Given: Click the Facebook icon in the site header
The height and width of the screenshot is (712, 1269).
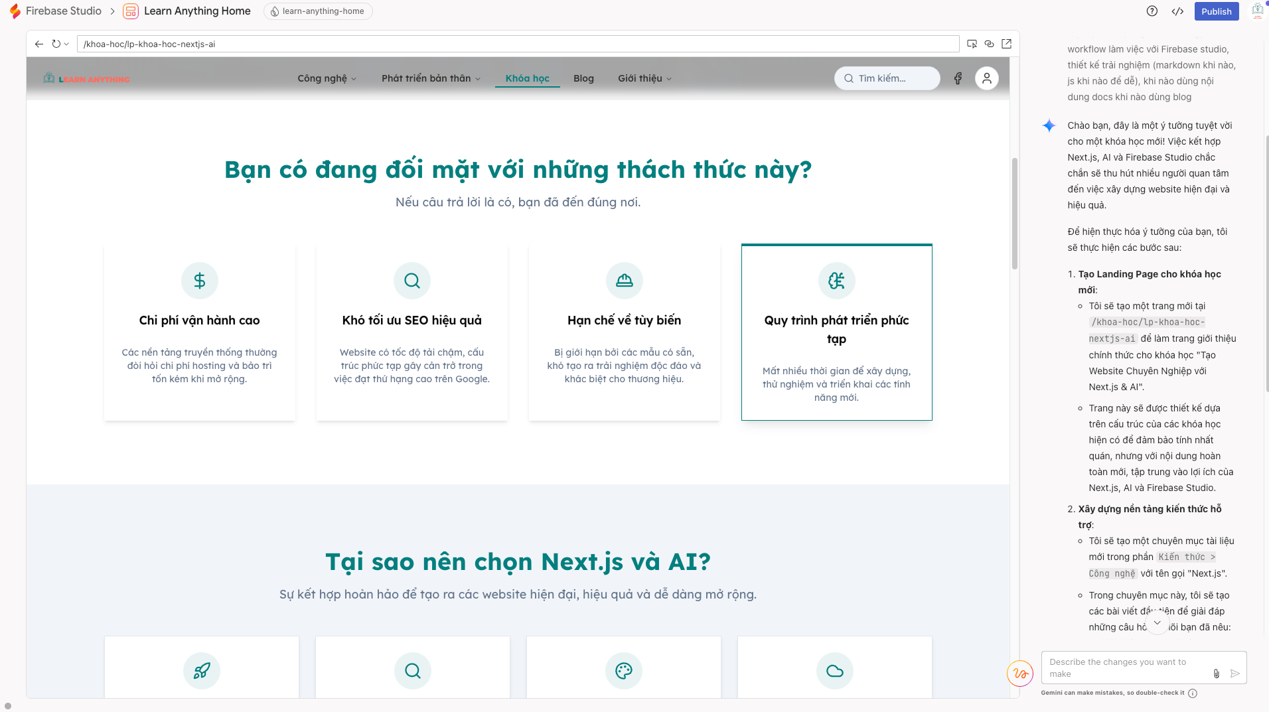Looking at the screenshot, I should (958, 78).
